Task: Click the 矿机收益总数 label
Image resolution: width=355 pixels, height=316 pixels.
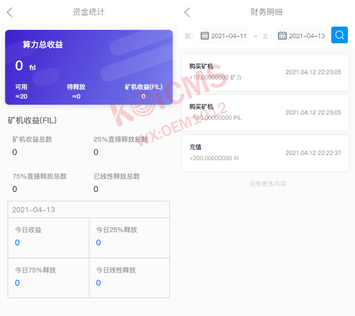Action: click(32, 139)
